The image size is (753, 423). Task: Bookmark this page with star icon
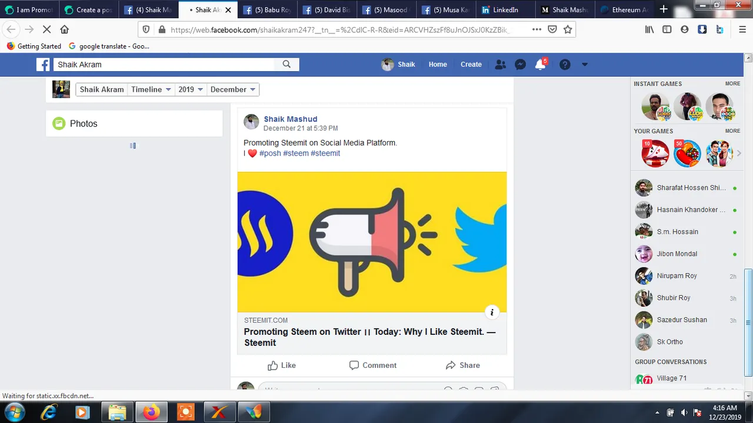568,29
